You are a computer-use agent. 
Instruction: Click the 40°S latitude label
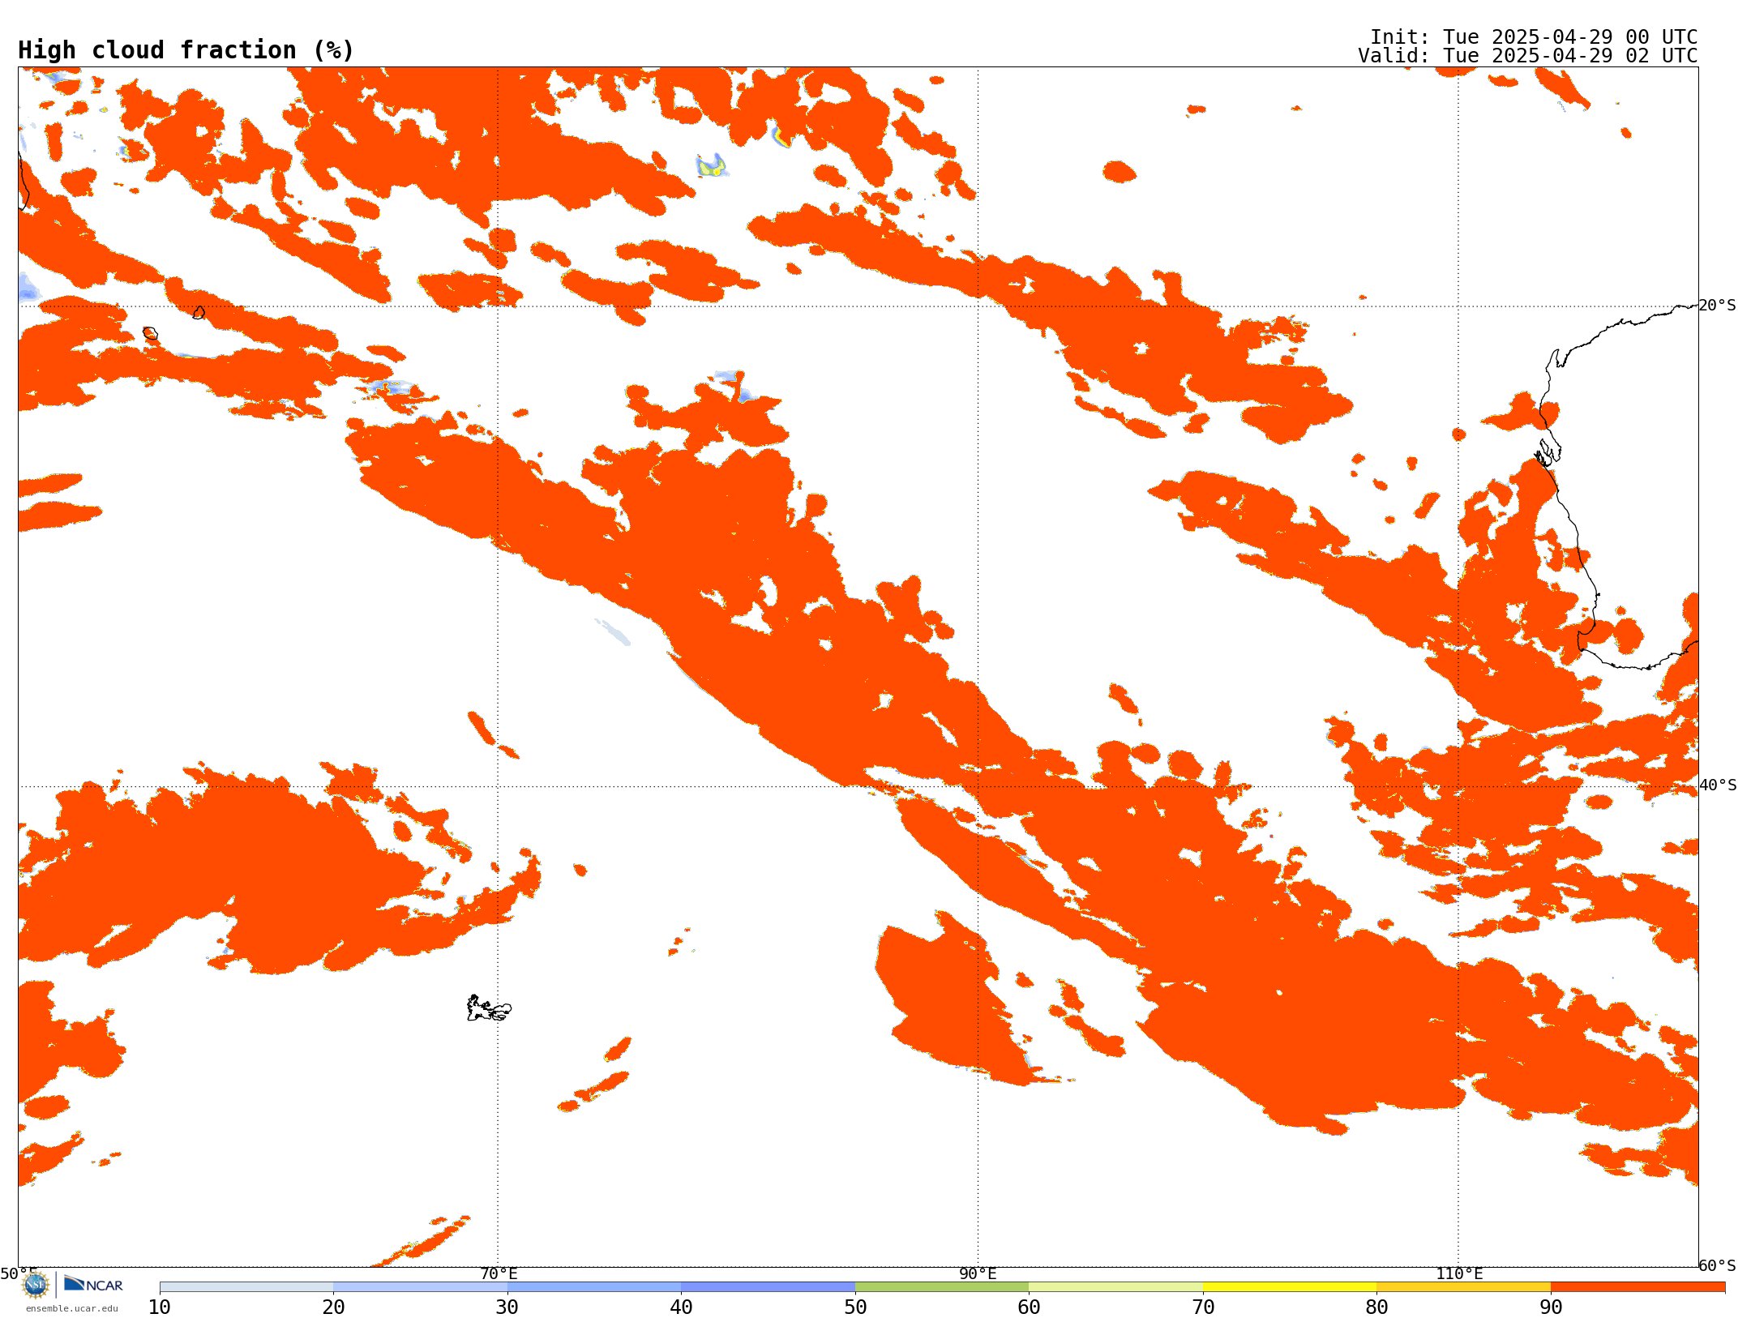click(1717, 785)
